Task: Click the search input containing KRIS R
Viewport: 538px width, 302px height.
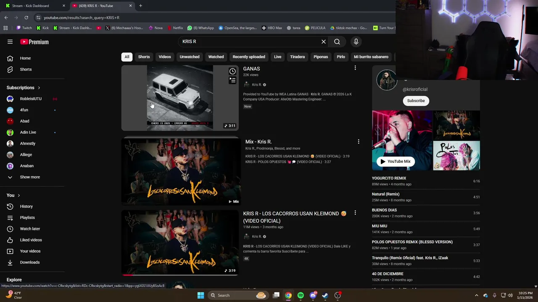Action: [250, 42]
